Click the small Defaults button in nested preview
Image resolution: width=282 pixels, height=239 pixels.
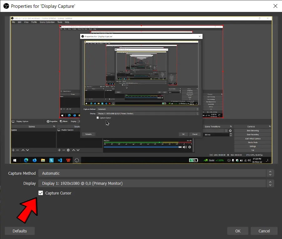coord(88,134)
